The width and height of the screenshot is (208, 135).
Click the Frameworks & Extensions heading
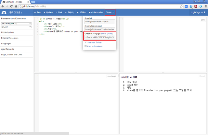13,18
